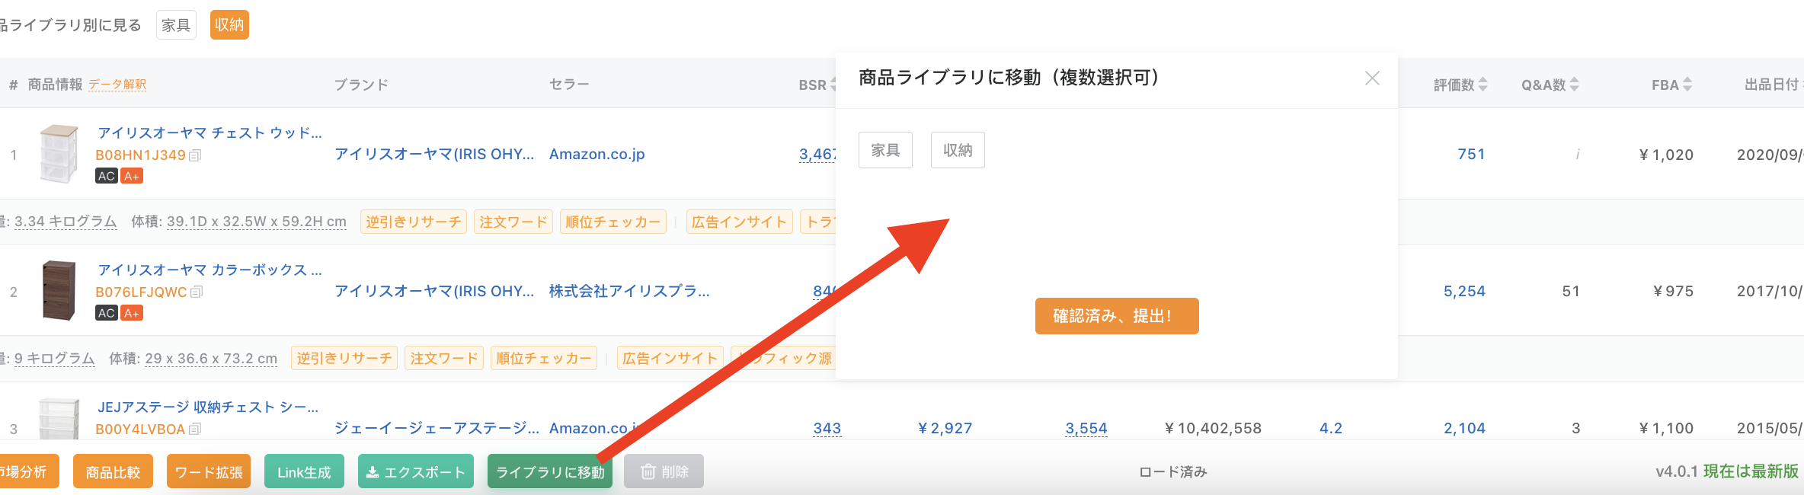This screenshot has height=495, width=1804.
Task: Click 逆引きリサーチ for product B076LFJQWC
Action: (x=344, y=358)
